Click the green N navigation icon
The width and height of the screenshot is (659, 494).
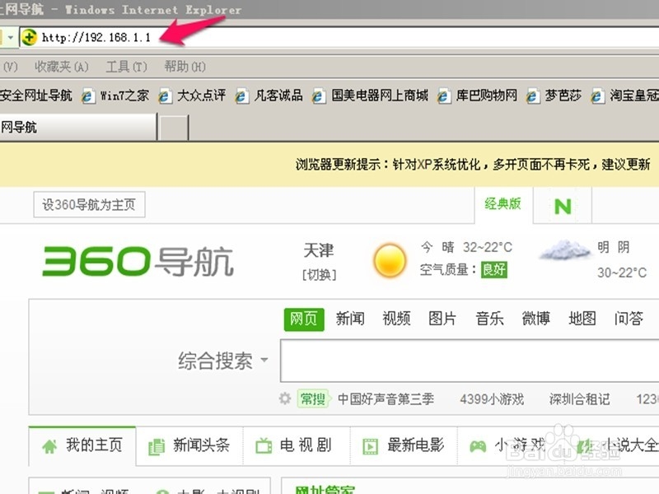[x=562, y=205]
